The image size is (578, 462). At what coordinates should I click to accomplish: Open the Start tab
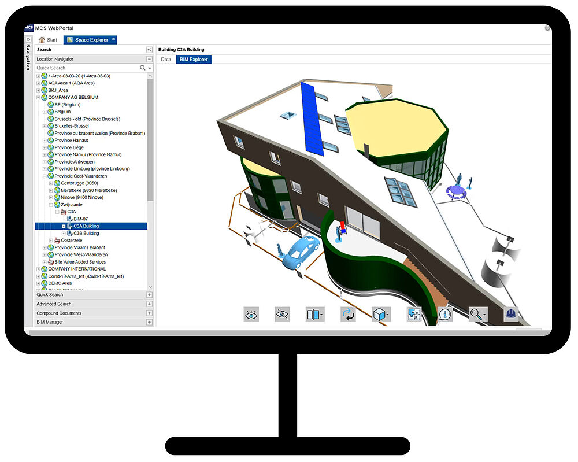pyautogui.click(x=48, y=40)
